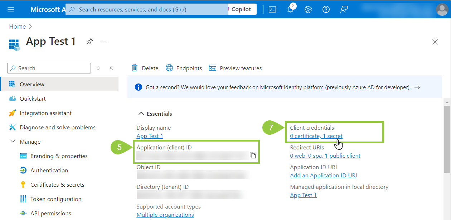This screenshot has height=220, width=451.
Task: Collapse the Essentials section
Action: pos(141,114)
